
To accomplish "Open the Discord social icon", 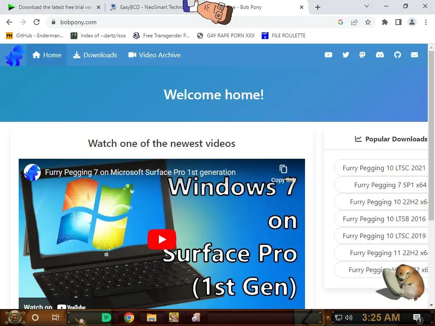I will click(x=380, y=55).
